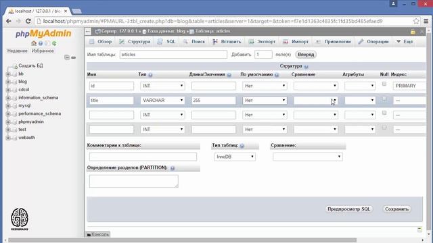
Task: Click the green reload navigation icon
Action: click(x=54, y=43)
